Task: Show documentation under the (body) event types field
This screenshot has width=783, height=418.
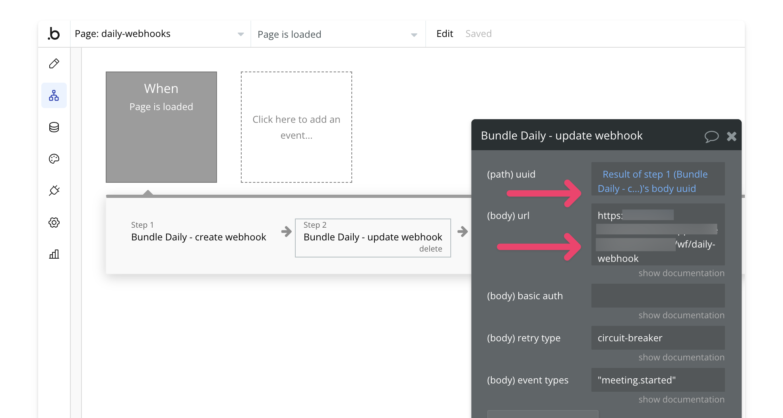Action: click(x=681, y=400)
